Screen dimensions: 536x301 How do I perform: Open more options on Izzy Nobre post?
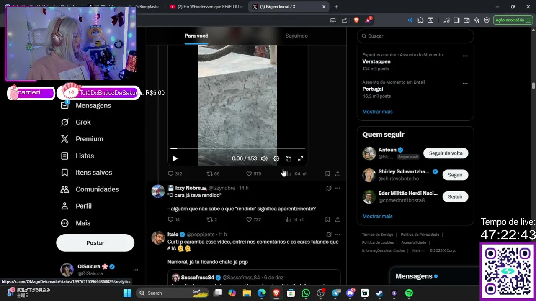point(338,188)
